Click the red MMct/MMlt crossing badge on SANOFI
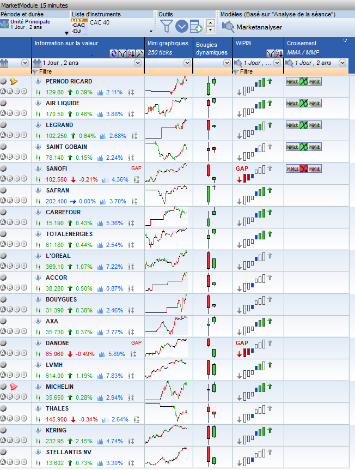Image resolution: width=355 pixels, height=470 pixels. [x=303, y=169]
